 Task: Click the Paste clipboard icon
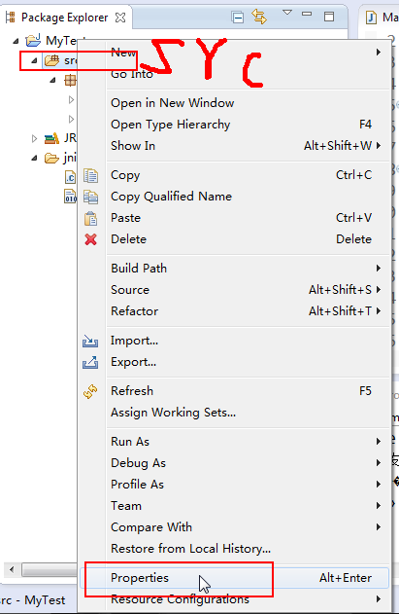(x=90, y=218)
